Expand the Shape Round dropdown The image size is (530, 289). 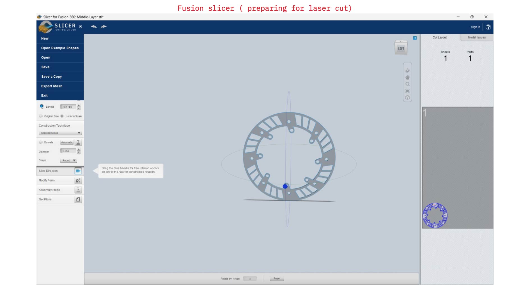pyautogui.click(x=68, y=161)
